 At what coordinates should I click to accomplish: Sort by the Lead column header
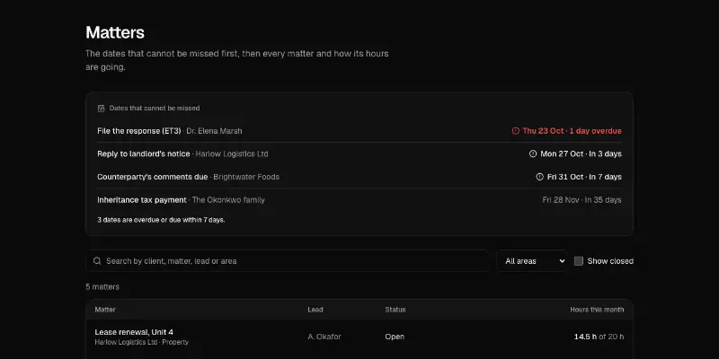315,310
